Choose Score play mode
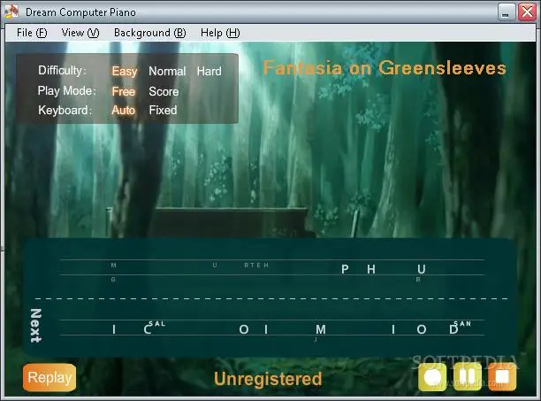 164,91
